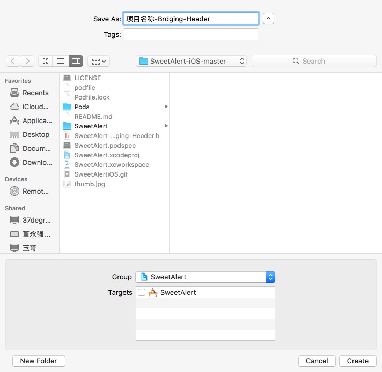Image resolution: width=382 pixels, height=372 pixels.
Task: Open iCloud Drive in the sidebar
Action: coord(29,107)
